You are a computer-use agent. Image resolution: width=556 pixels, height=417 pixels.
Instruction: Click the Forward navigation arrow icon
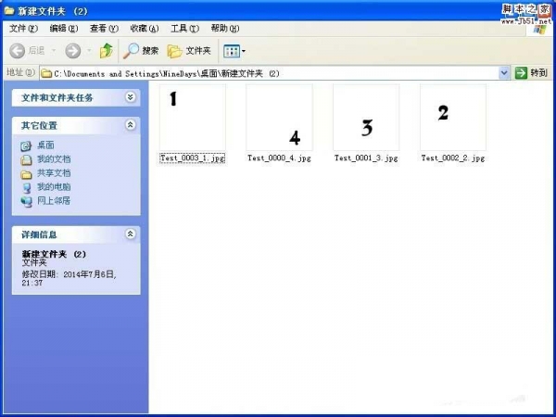pos(72,51)
